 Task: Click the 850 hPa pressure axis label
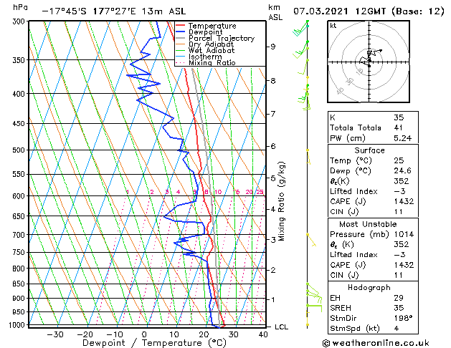tap(20, 284)
